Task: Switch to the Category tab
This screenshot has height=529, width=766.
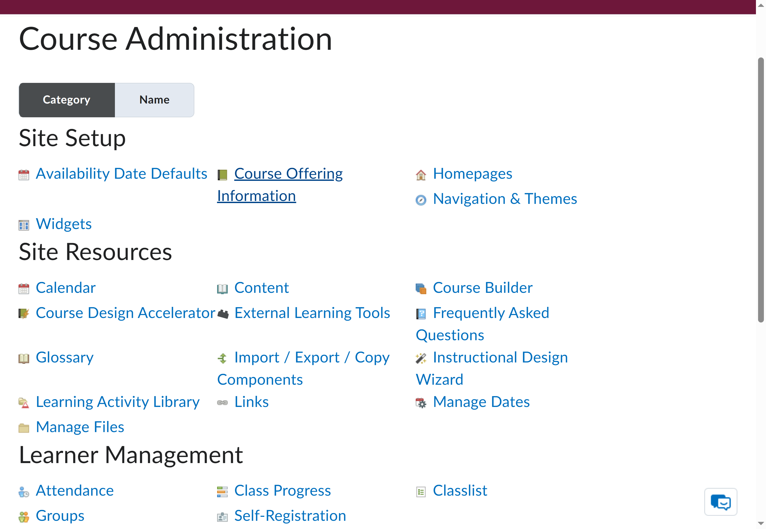Action: (x=67, y=100)
